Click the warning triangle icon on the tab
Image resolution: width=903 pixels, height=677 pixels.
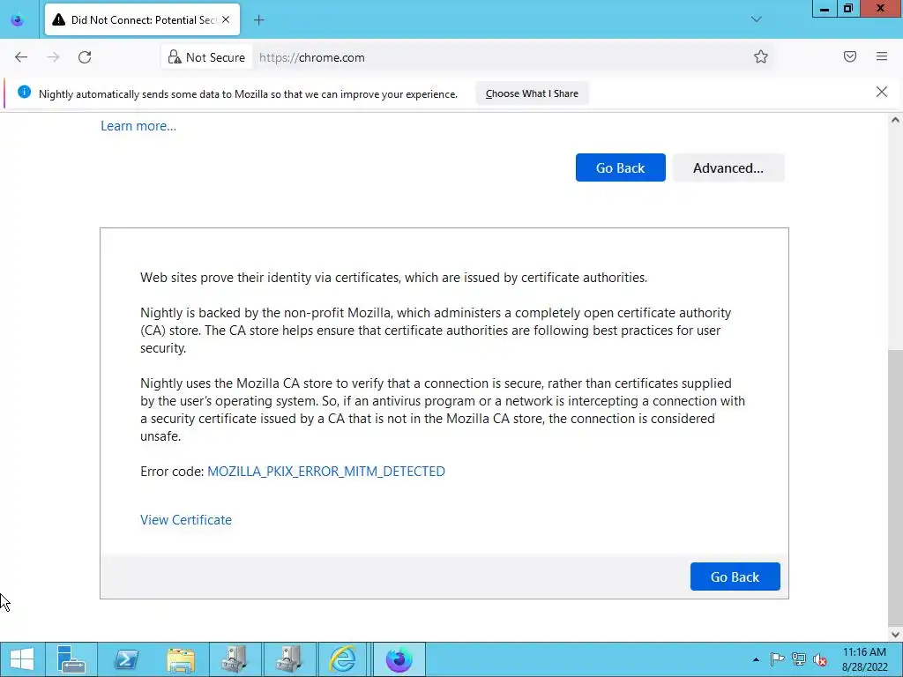pyautogui.click(x=58, y=19)
